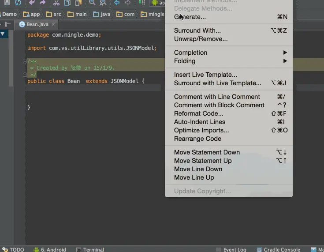
Task: Click the Find magnifier icon
Action: pyautogui.click(x=92, y=3)
